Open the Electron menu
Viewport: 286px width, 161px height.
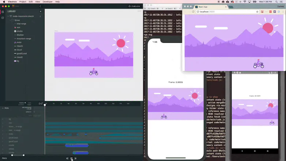click(12, 1)
